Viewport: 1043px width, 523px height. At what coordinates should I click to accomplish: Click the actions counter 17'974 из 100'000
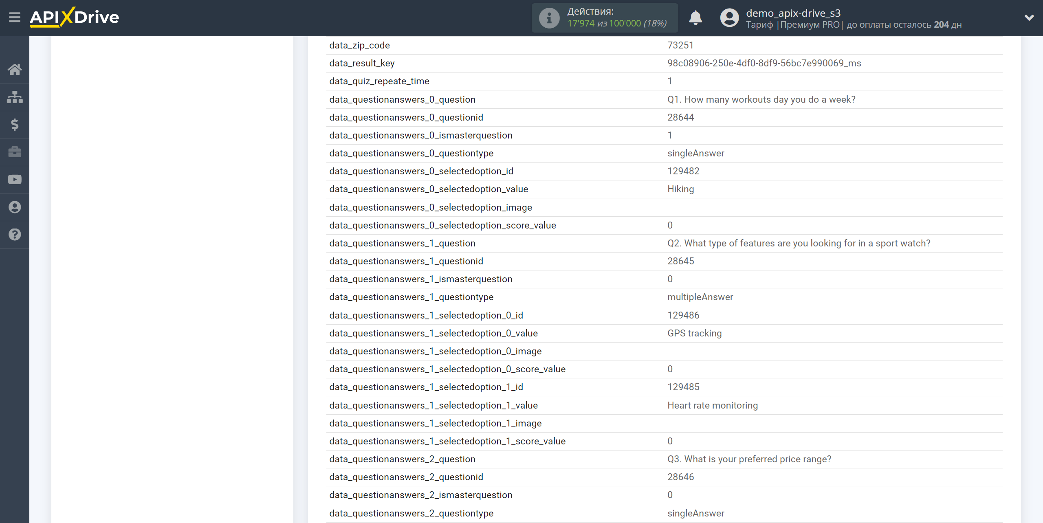(x=617, y=24)
